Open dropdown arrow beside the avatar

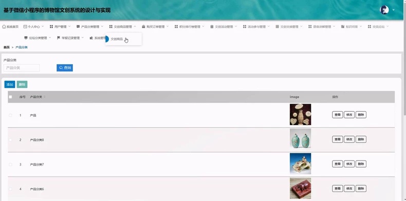(x=394, y=10)
